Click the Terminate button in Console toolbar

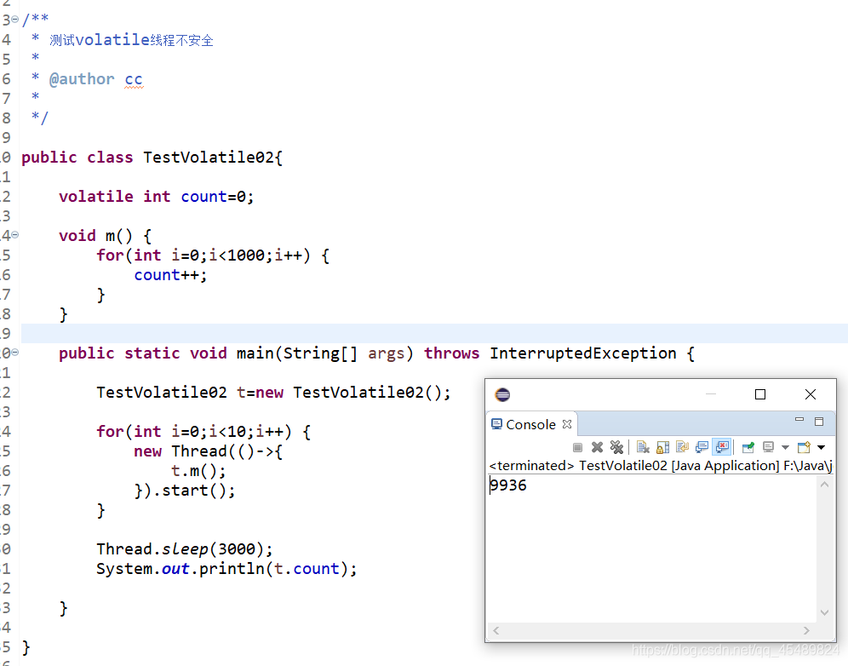(577, 447)
